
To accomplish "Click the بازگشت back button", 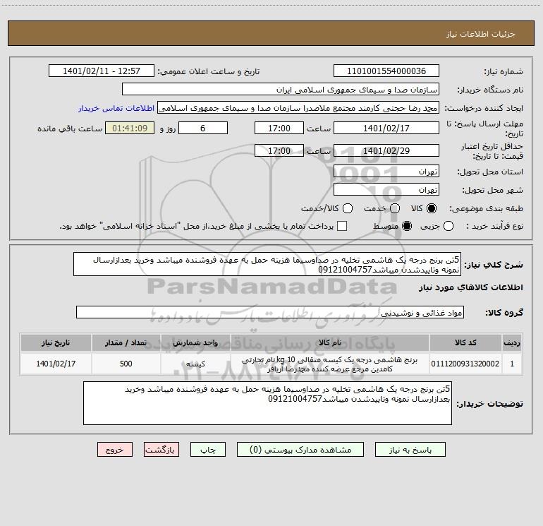I will point(161,450).
